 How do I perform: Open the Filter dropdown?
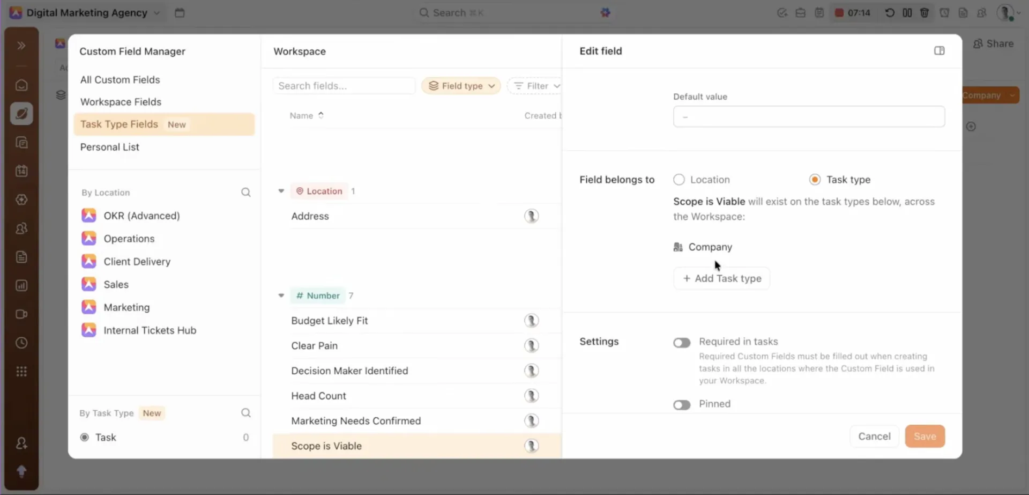coord(535,86)
